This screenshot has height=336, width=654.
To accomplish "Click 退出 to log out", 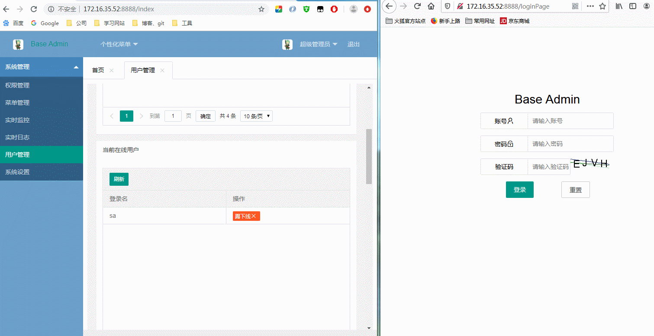I will pyautogui.click(x=354, y=44).
